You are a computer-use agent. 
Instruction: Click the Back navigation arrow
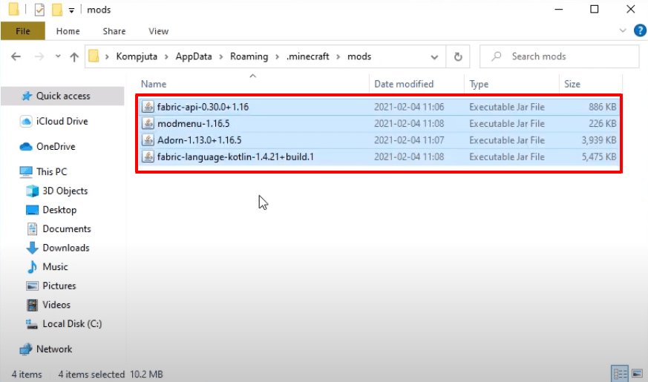point(16,56)
